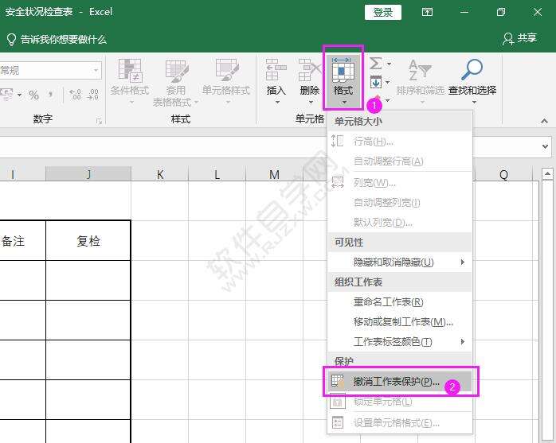Select column M header

pos(274,174)
